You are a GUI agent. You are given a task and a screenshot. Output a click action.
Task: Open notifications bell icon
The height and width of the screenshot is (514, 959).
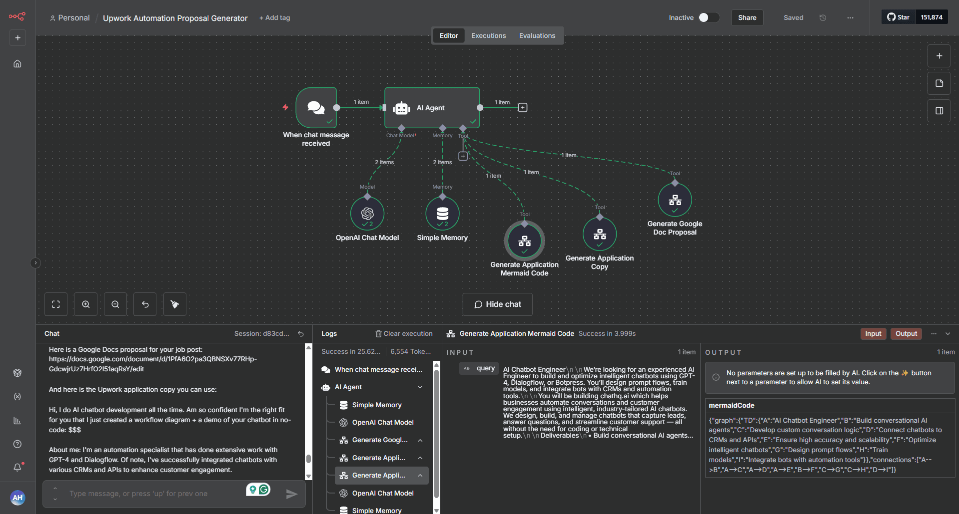click(x=17, y=468)
